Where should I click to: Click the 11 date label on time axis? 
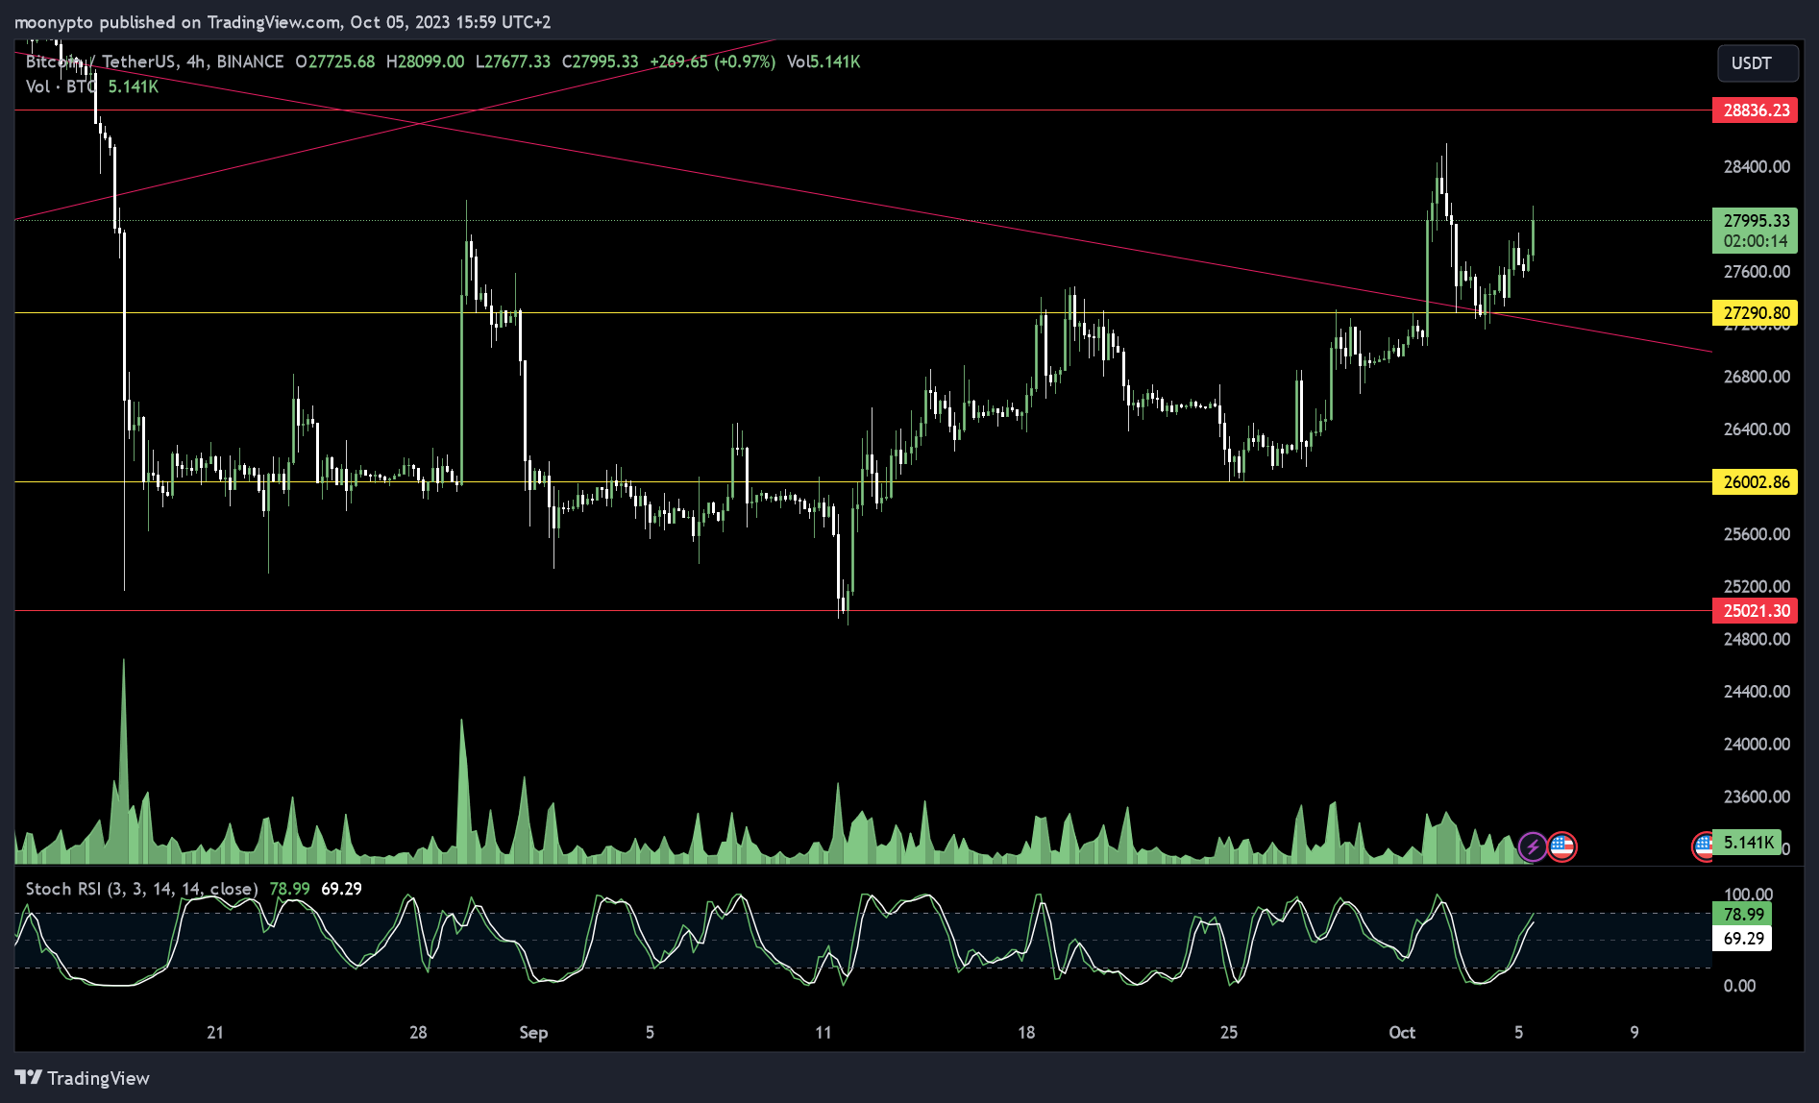pyautogui.click(x=823, y=1033)
